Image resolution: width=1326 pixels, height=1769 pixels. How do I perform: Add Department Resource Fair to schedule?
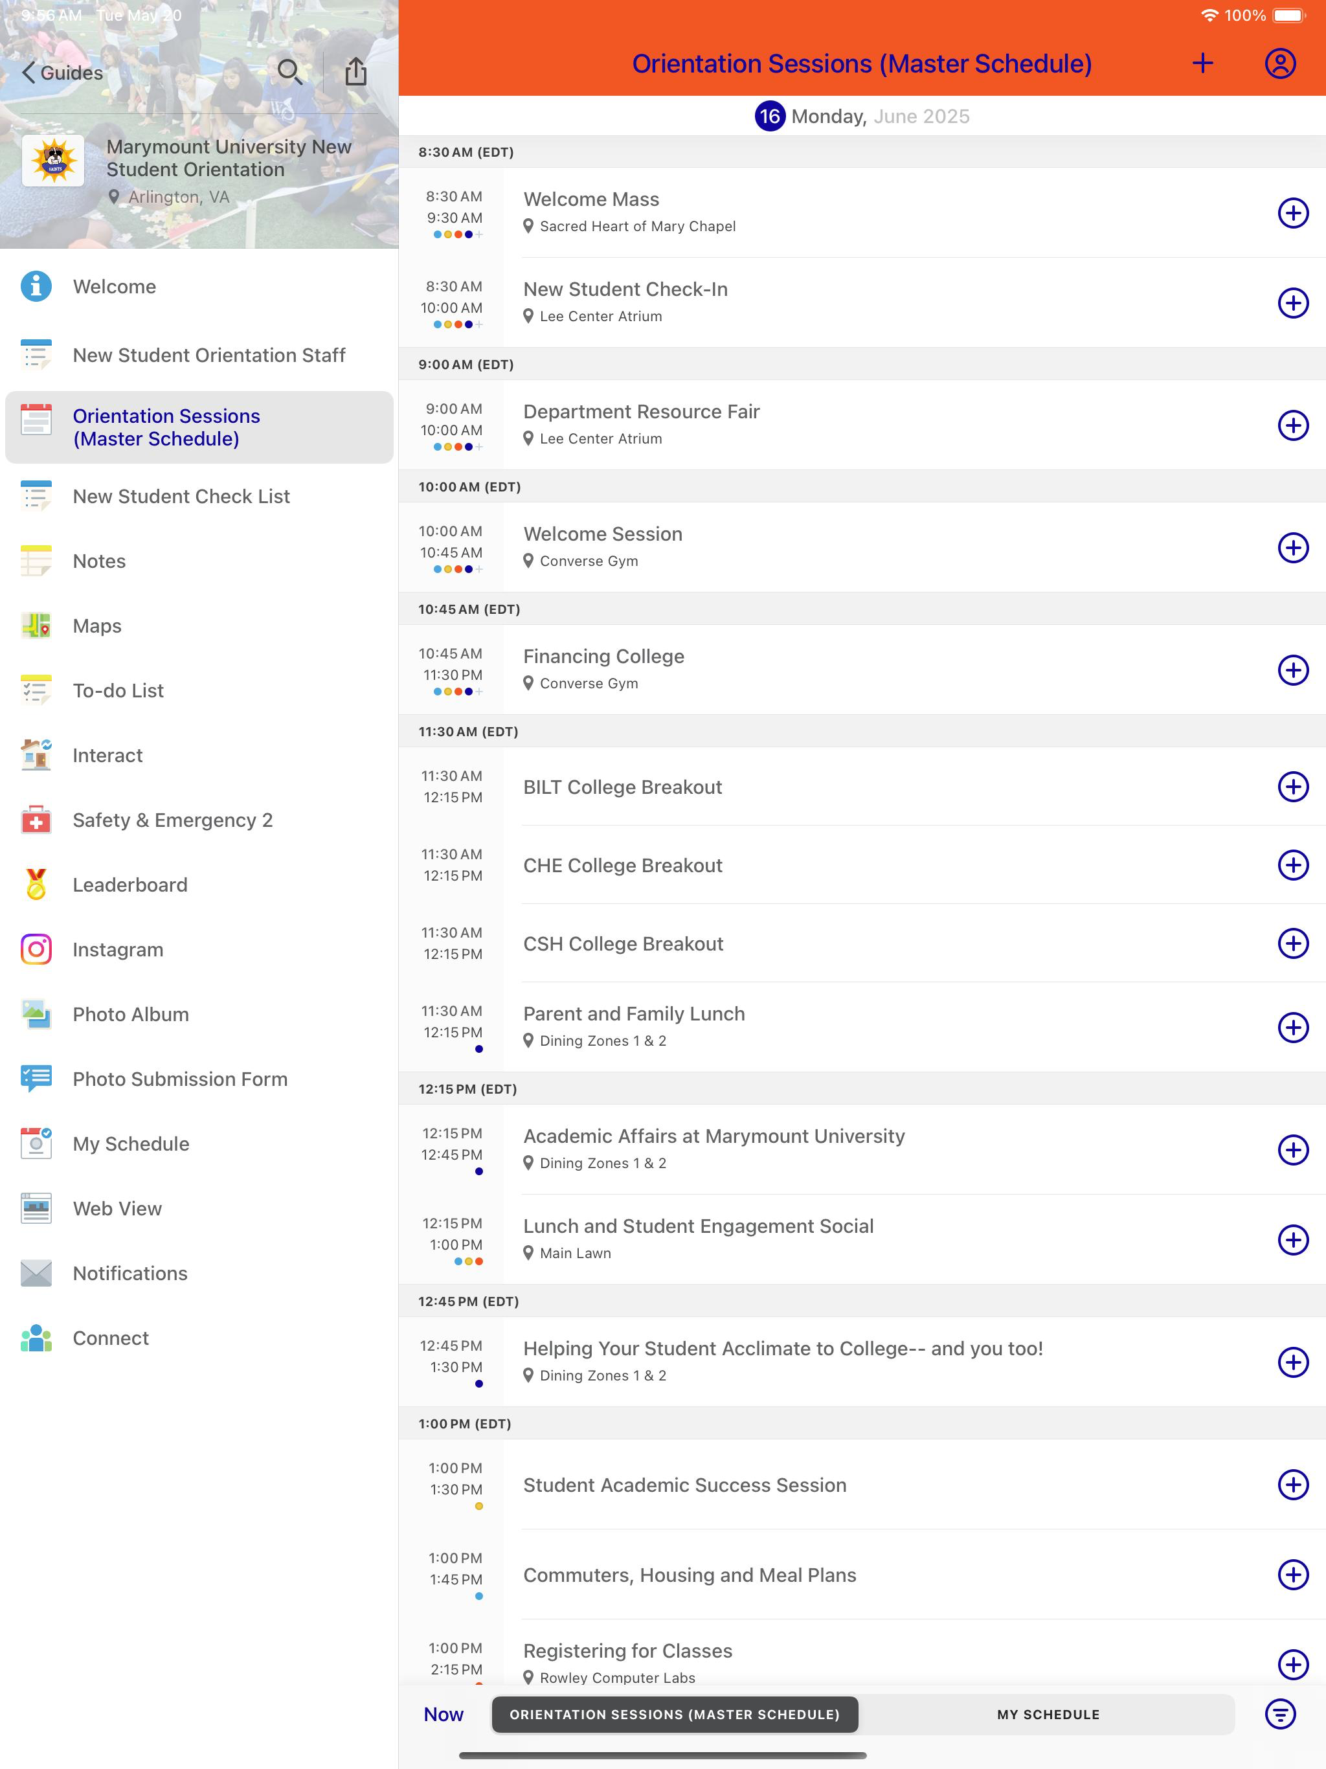[1293, 425]
